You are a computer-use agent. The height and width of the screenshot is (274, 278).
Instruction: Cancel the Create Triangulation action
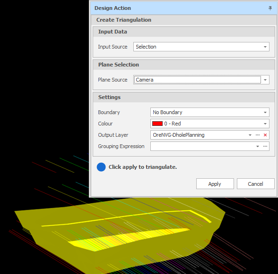click(x=255, y=184)
